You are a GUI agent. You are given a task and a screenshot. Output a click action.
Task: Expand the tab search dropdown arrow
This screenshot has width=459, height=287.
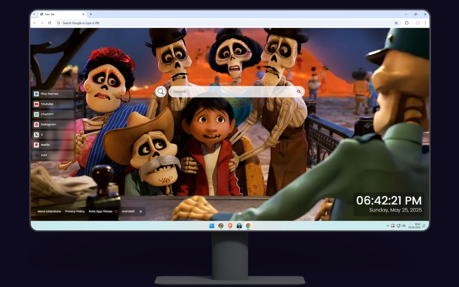[34, 14]
